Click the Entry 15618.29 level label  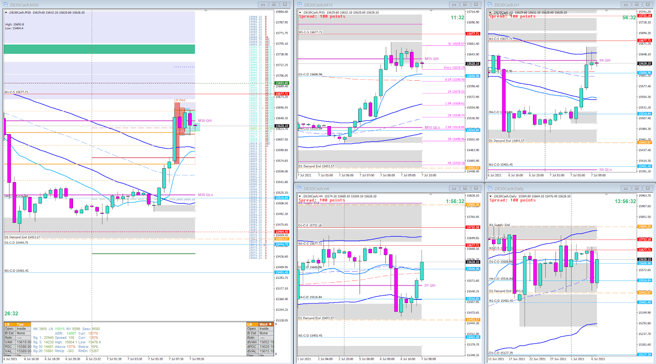click(x=454, y=68)
